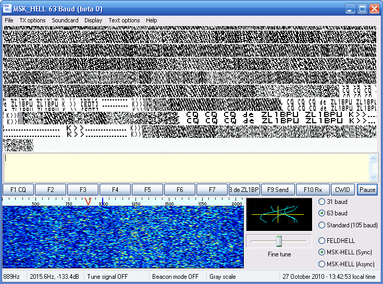Open the TX options menu
The height and width of the screenshot is (284, 383).
(x=32, y=20)
